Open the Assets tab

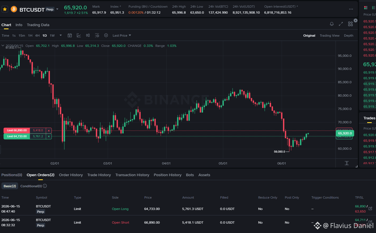click(x=204, y=175)
